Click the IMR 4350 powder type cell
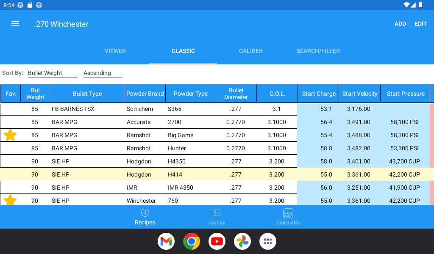 click(181, 188)
